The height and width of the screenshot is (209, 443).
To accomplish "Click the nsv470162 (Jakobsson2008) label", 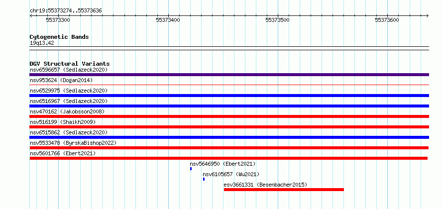I will point(67,111).
